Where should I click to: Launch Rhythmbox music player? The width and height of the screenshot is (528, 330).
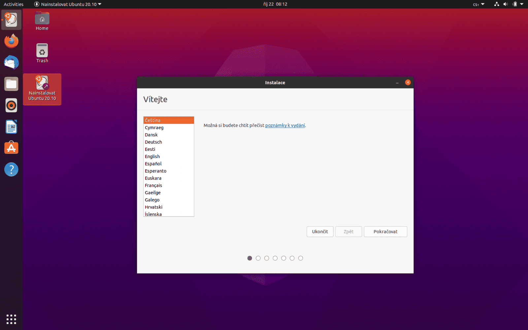tap(11, 105)
